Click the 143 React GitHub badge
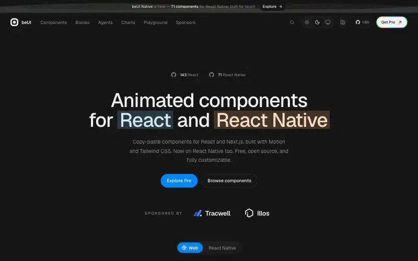Viewport: 418px width, 261px height. (184, 75)
